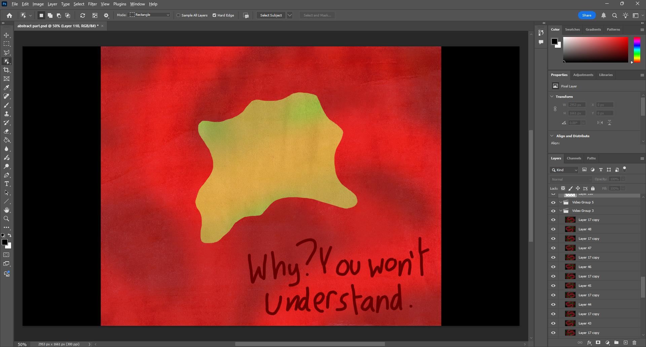Select the Clone Stamp tool
646x347 pixels.
pyautogui.click(x=6, y=114)
